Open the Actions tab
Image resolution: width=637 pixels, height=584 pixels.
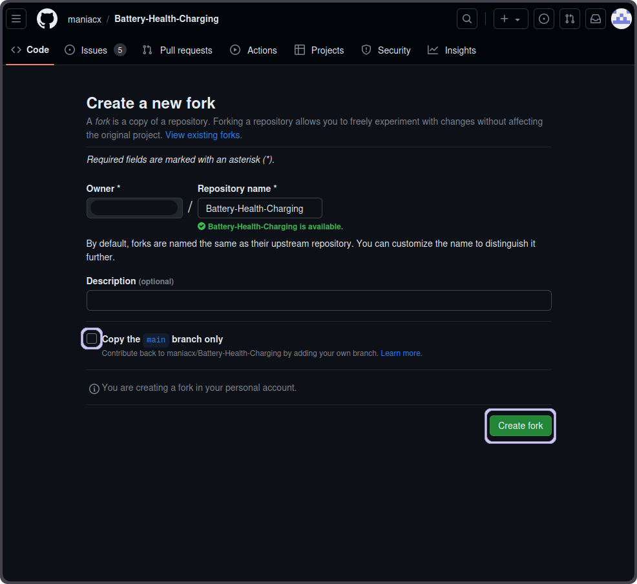[x=254, y=50]
